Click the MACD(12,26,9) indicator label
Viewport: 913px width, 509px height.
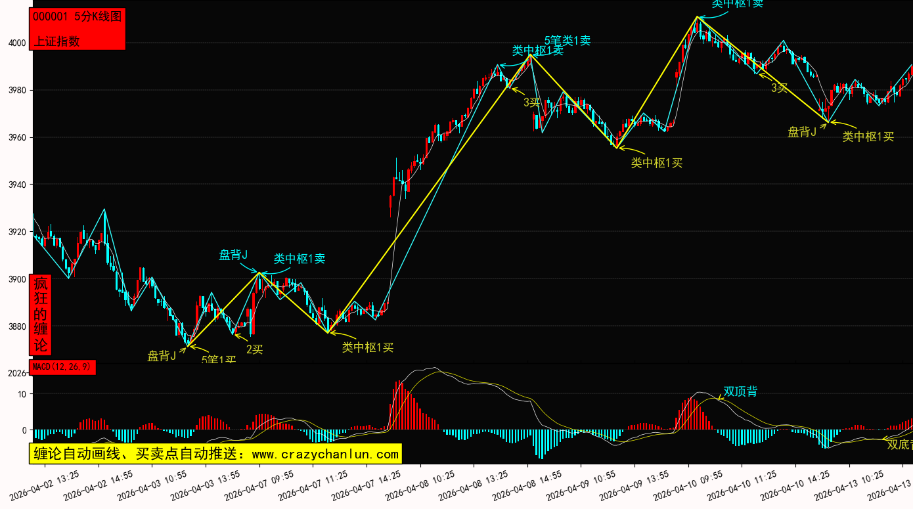pos(63,366)
